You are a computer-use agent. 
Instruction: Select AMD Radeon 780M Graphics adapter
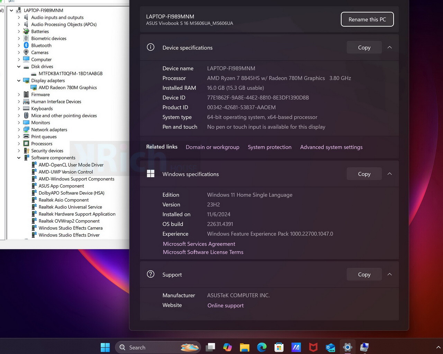tap(67, 87)
